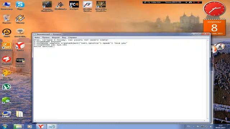Click the red stop button on recorder bar
Screen dimensions: 230x129
(198, 3)
